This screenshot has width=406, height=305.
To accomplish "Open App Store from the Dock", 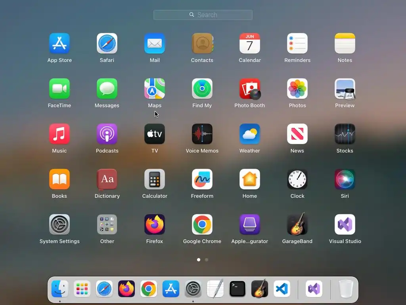I will coord(171,289).
